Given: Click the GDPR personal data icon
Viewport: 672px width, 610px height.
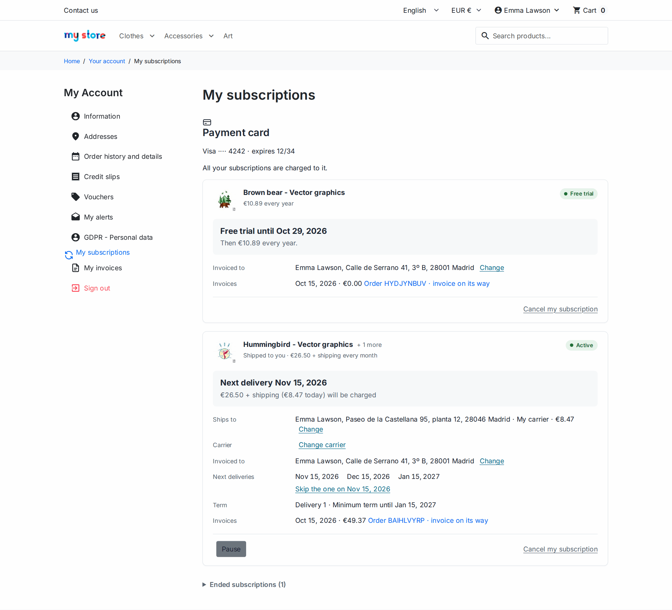Looking at the screenshot, I should click(x=76, y=237).
